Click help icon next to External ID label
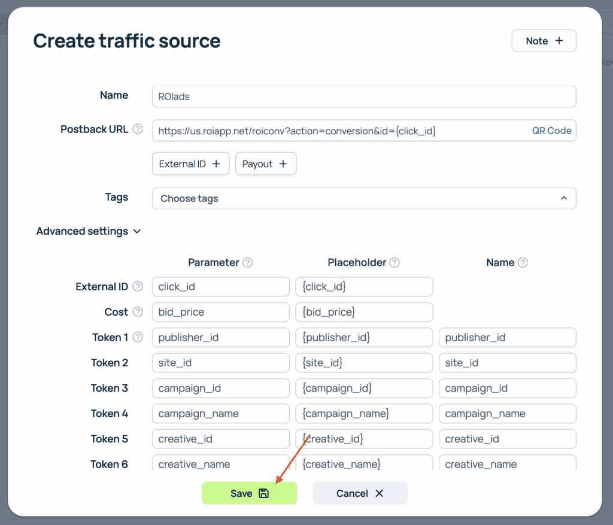This screenshot has height=525, width=613. [138, 286]
